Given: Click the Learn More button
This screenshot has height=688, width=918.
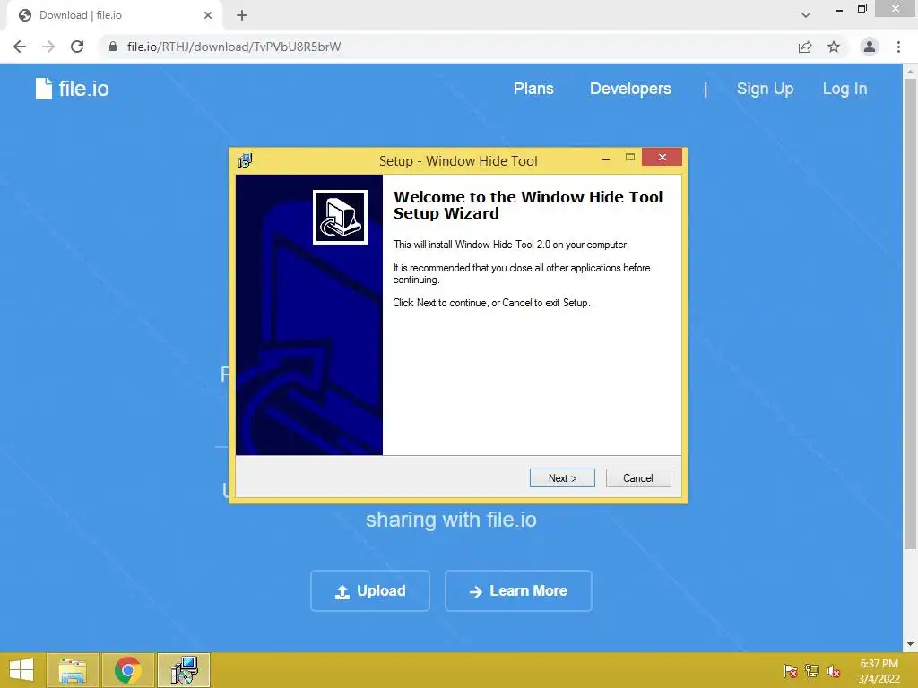Looking at the screenshot, I should click(518, 591).
